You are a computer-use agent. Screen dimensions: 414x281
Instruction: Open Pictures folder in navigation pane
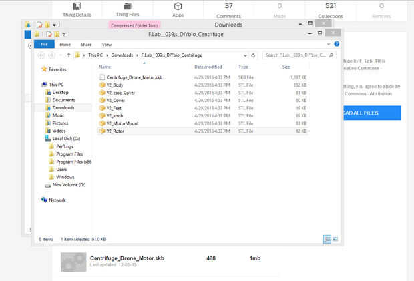coord(60,123)
